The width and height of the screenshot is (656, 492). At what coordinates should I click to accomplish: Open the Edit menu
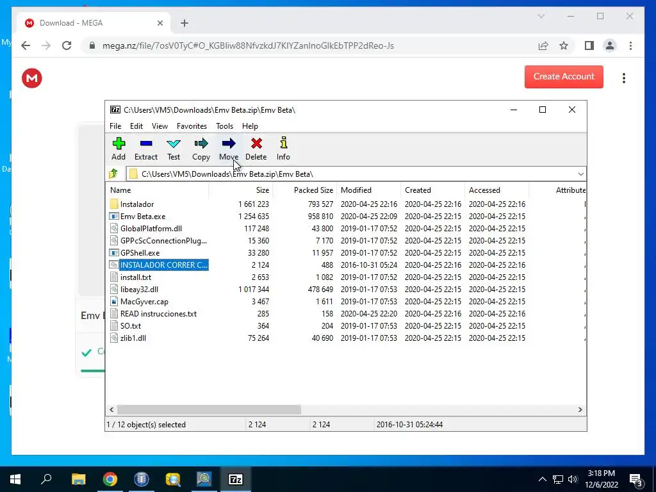click(136, 126)
